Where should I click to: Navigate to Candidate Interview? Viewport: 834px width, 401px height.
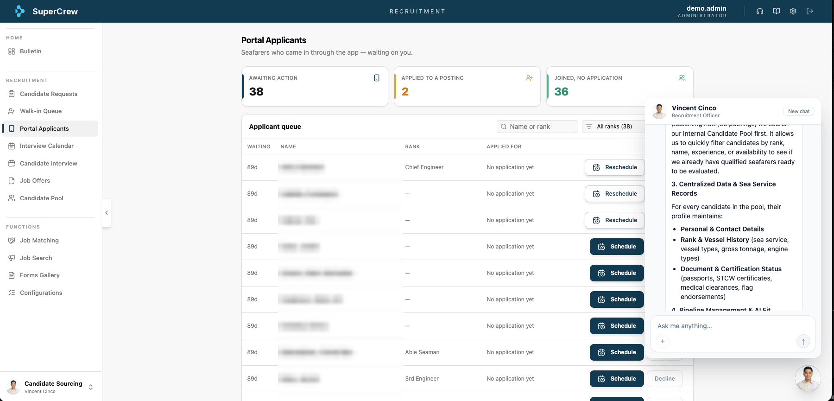50,163
